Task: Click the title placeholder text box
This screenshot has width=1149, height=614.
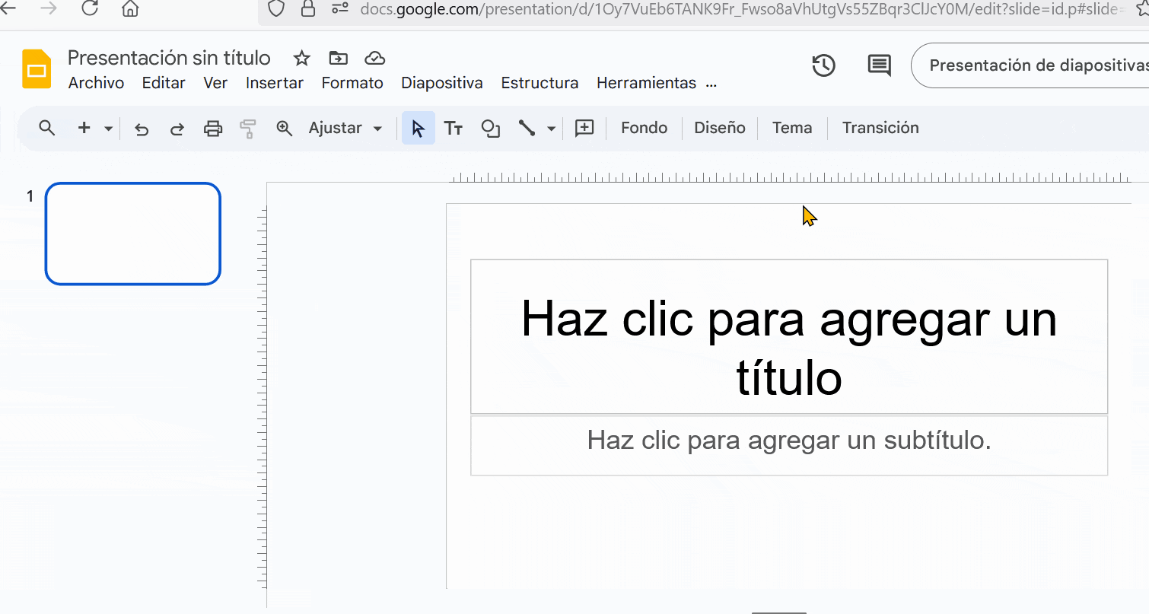Action: (x=788, y=337)
